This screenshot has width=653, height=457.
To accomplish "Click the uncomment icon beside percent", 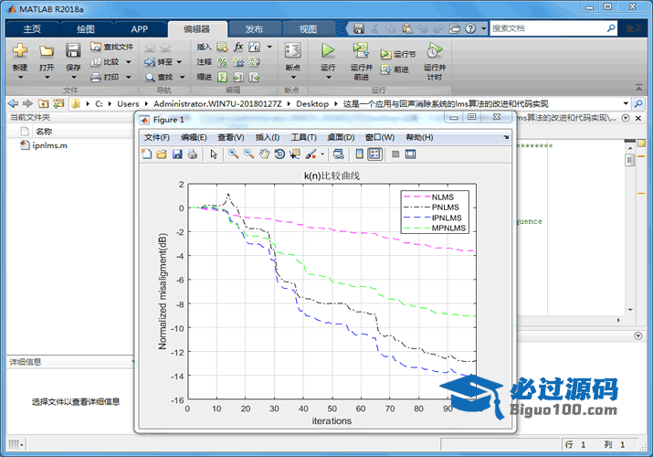I will (238, 62).
